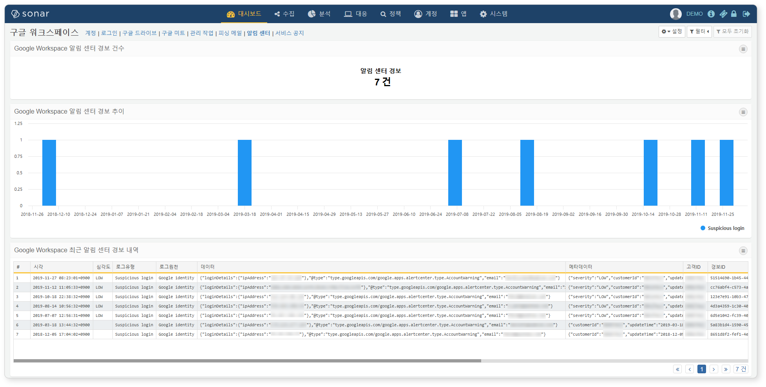This screenshot has height=387, width=766.
Task: Select row with 2019-10-18 22:38:32+0900
Action: (381, 297)
